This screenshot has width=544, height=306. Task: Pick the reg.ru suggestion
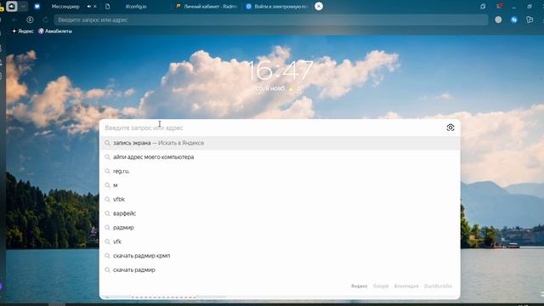[280, 171]
